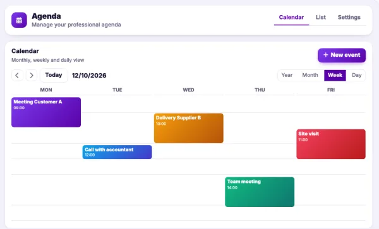Click the MON column header

[x=46, y=90]
